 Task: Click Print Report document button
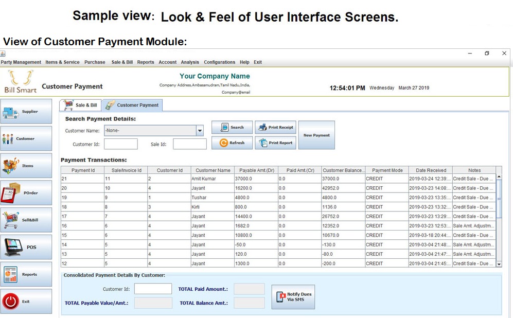[275, 143]
